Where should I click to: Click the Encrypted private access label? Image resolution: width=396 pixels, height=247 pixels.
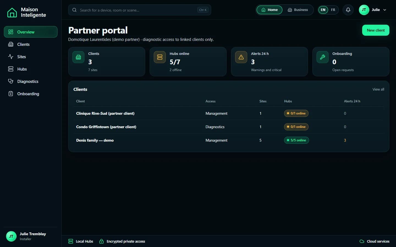coord(126,242)
